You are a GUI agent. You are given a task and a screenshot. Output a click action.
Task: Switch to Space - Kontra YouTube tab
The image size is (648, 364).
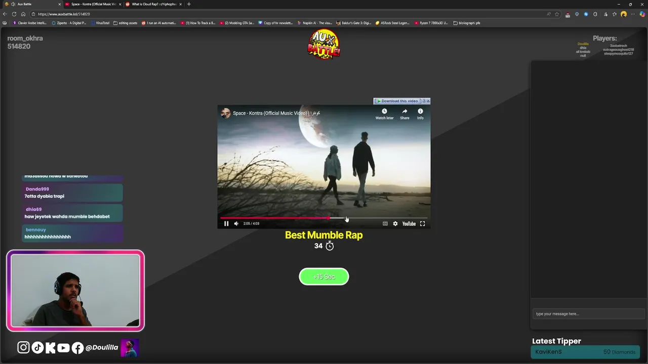click(x=93, y=4)
